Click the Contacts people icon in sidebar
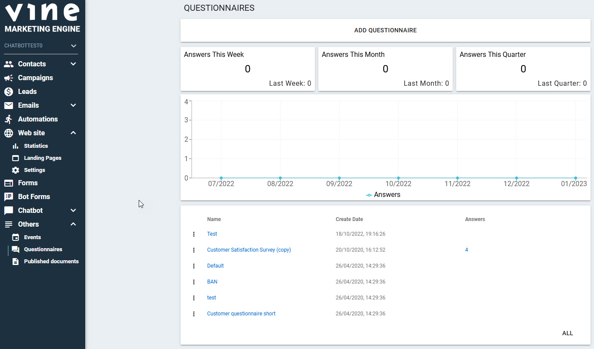 coord(9,64)
